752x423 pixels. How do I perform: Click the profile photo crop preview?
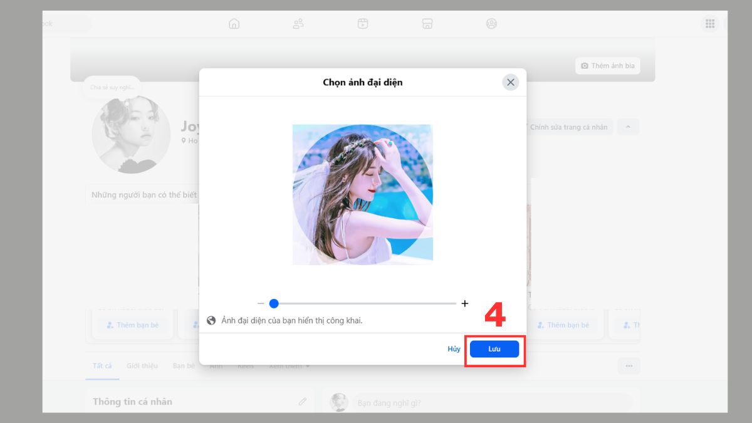(363, 194)
